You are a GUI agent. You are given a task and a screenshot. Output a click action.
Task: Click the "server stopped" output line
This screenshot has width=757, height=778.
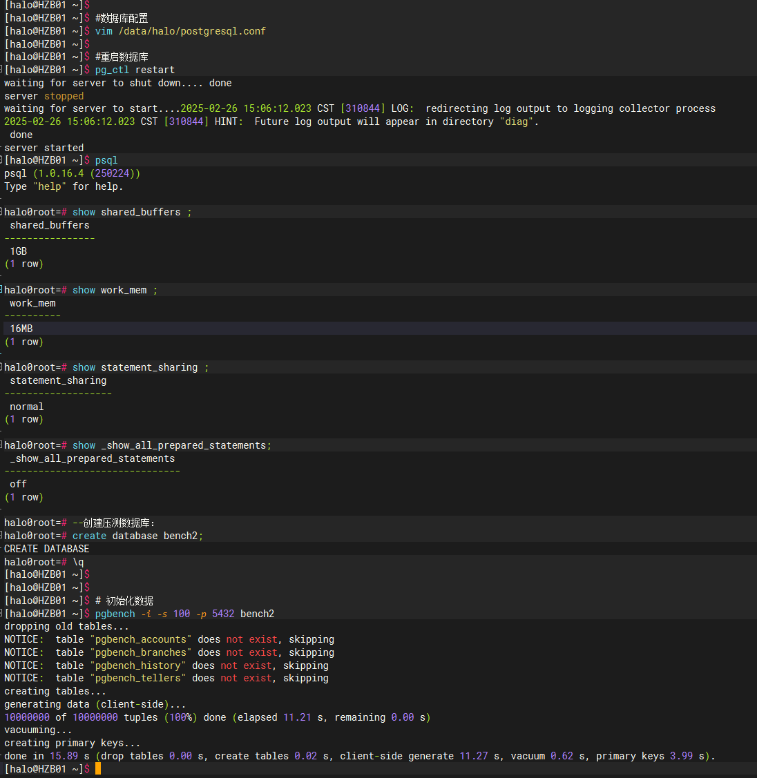click(x=44, y=96)
